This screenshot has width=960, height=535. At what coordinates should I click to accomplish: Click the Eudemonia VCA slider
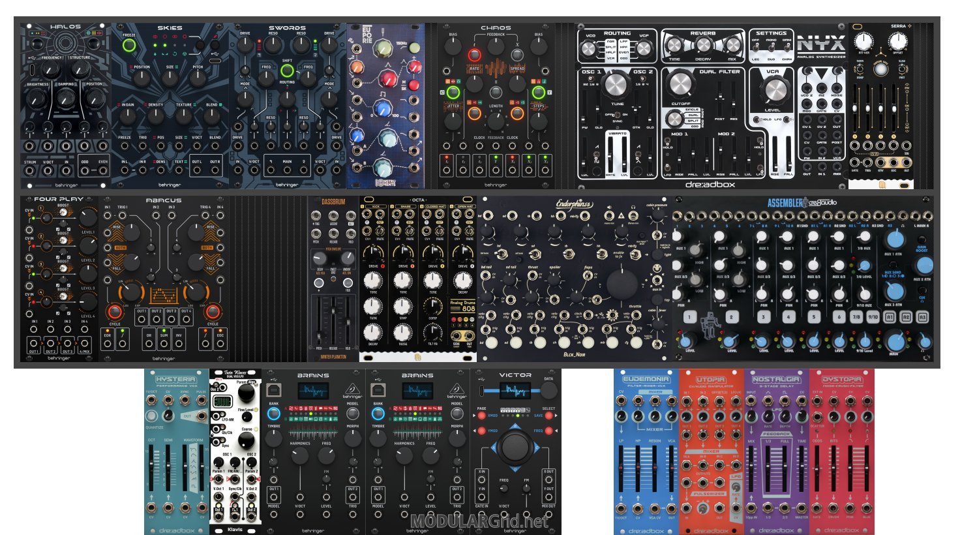(671, 468)
